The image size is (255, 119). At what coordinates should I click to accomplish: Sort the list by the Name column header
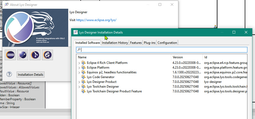(x=124, y=57)
